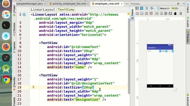190x106 pixels.
Task: Open Google Chrome from the dock
Action: (6, 79)
